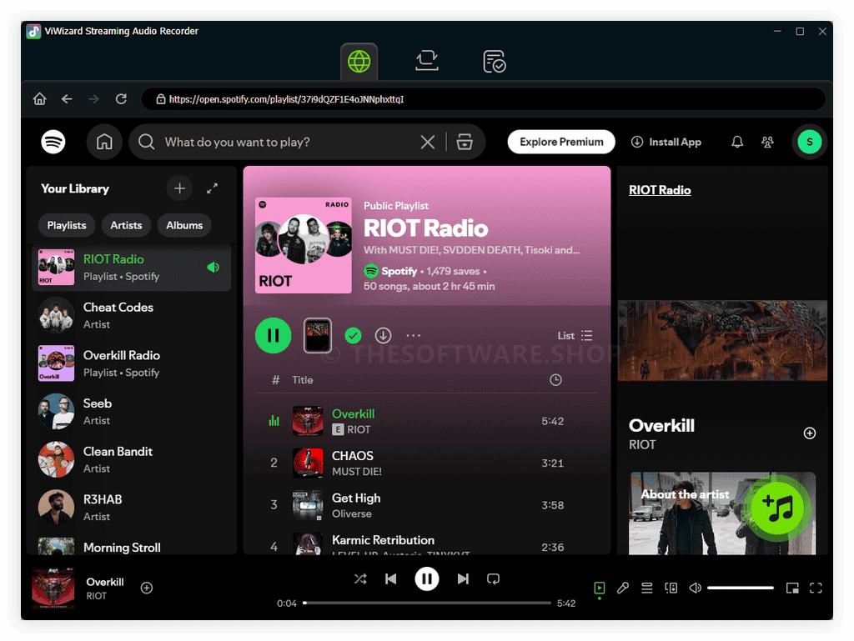Select the Karmic Retribution track
The width and height of the screenshot is (854, 641).
[427, 544]
